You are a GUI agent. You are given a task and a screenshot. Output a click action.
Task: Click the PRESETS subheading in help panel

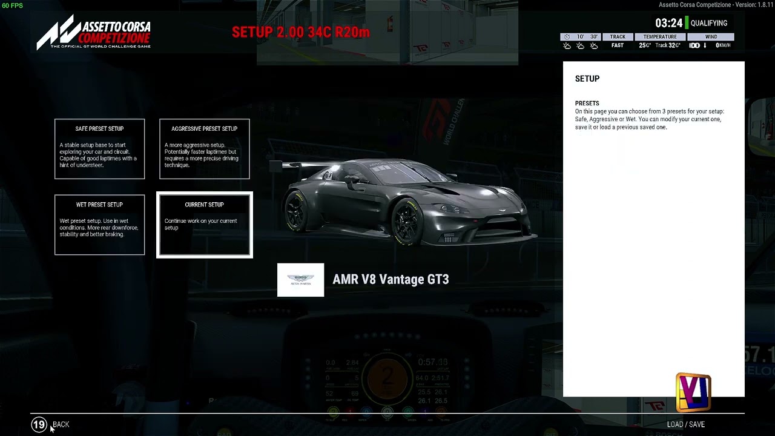[x=587, y=104]
